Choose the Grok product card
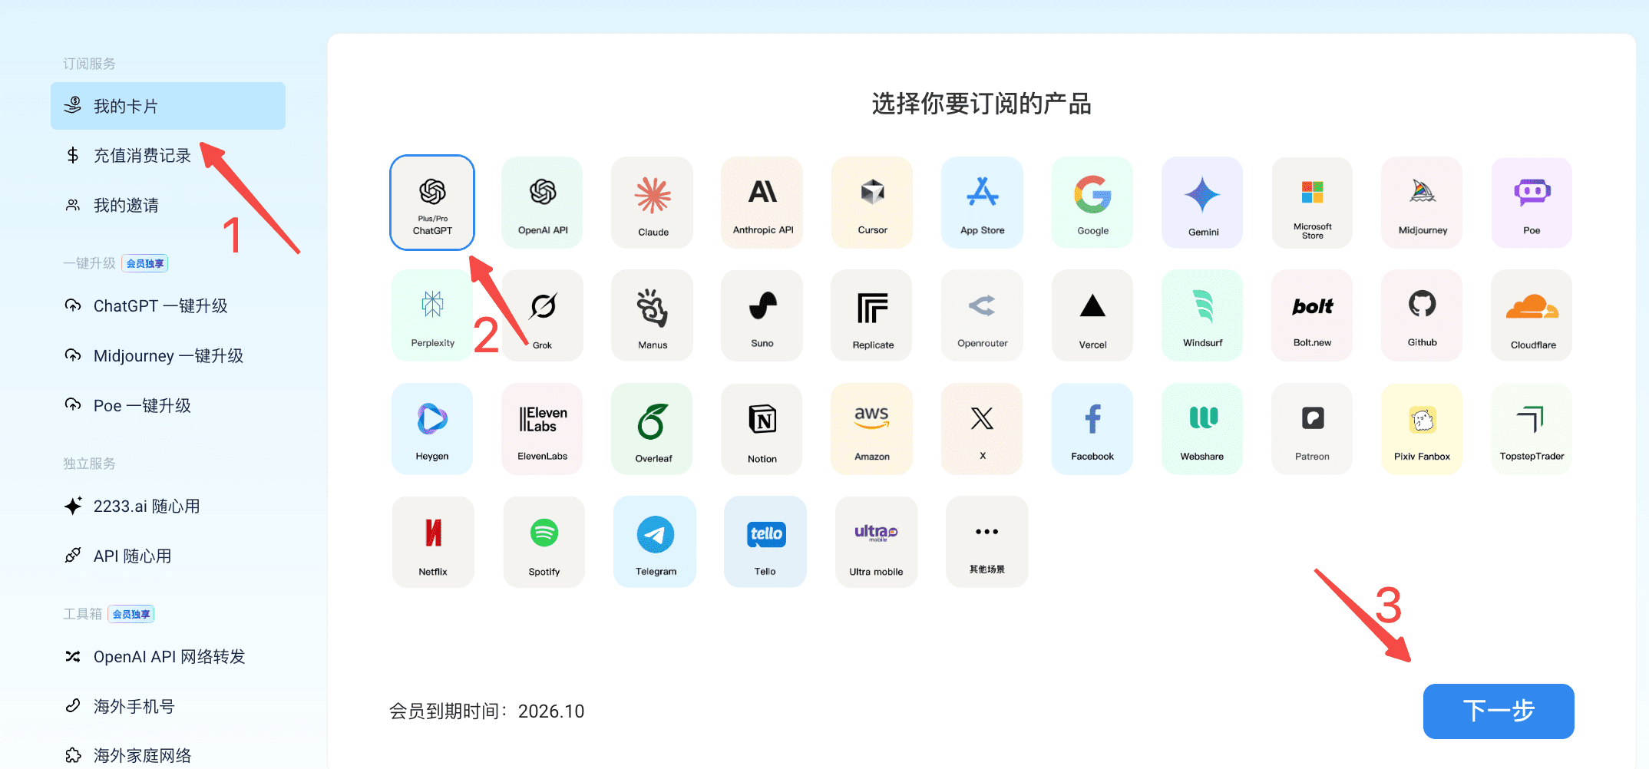This screenshot has width=1649, height=769. coord(543,315)
